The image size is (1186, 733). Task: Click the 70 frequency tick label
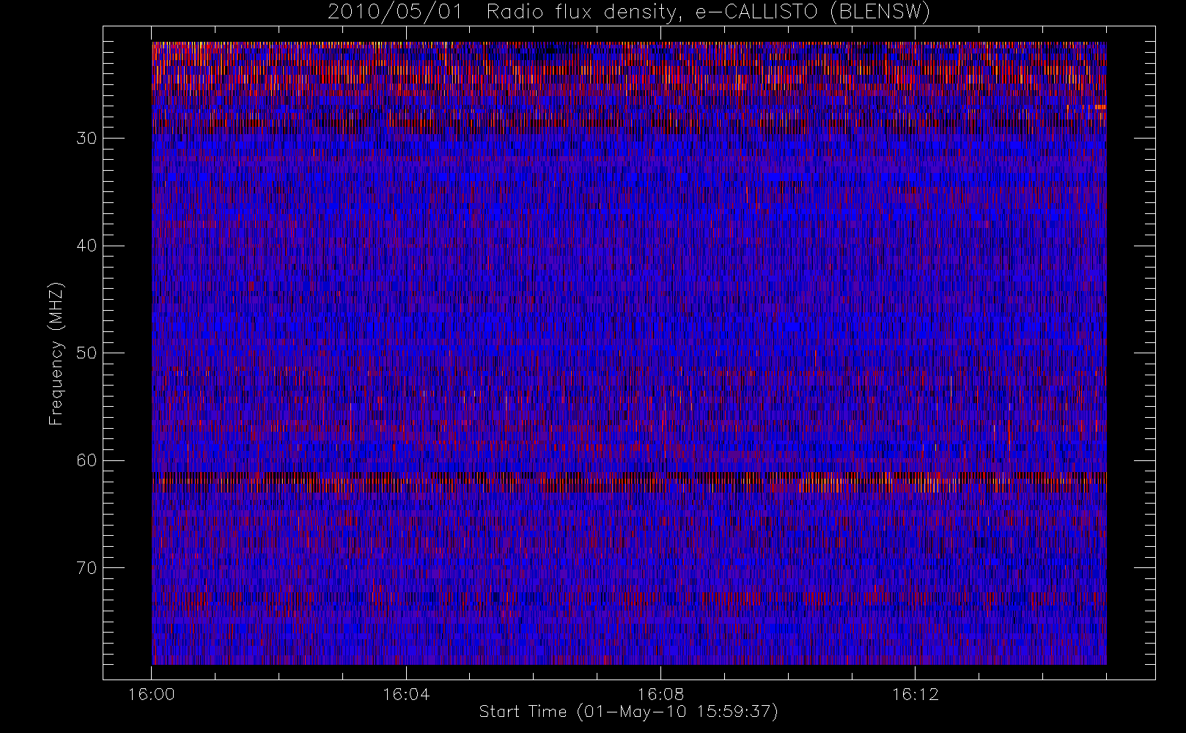click(x=86, y=568)
